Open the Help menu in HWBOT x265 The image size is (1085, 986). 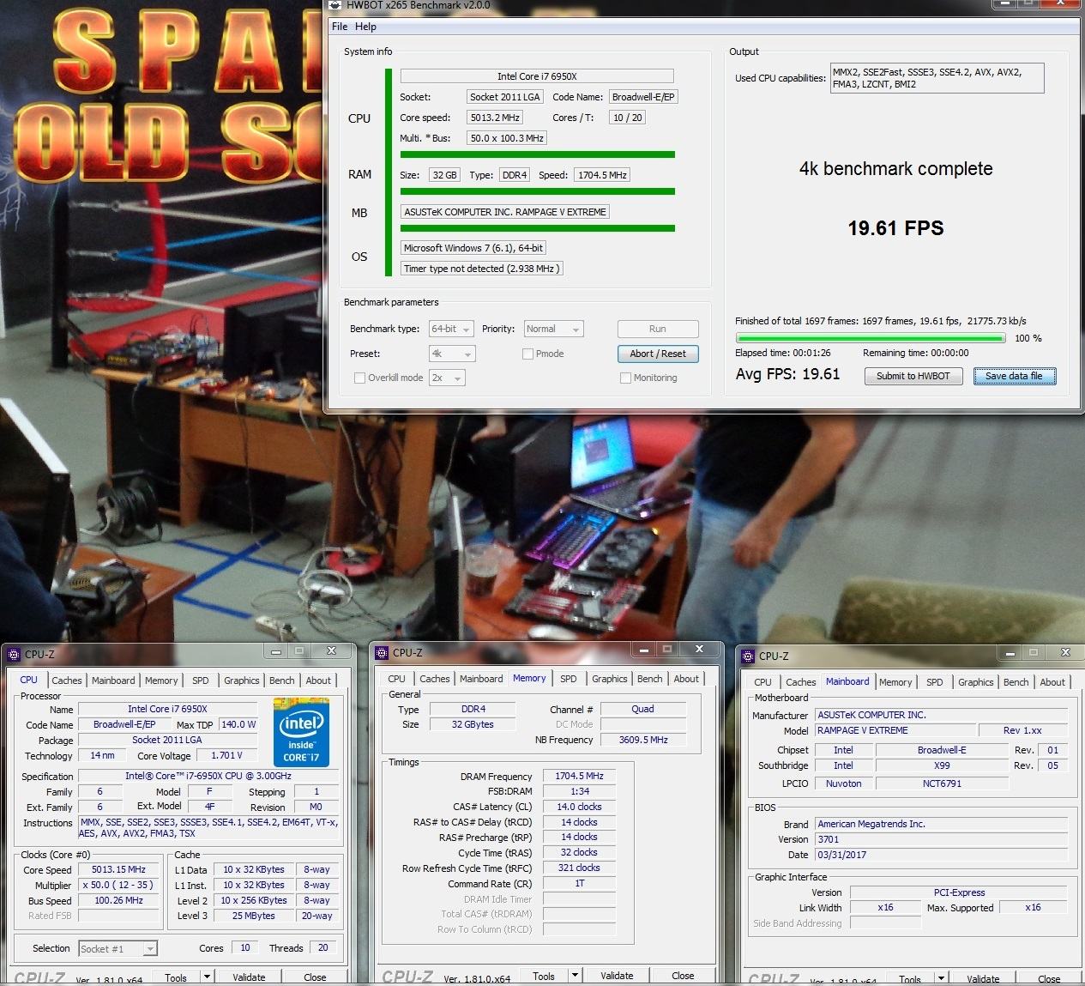(x=365, y=27)
